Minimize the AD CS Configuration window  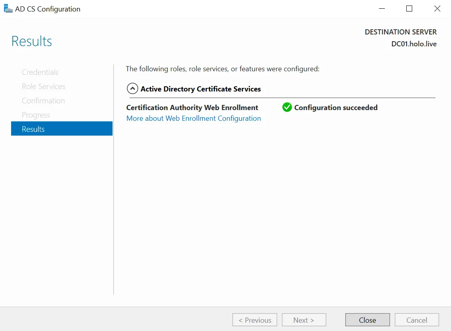[382, 9]
